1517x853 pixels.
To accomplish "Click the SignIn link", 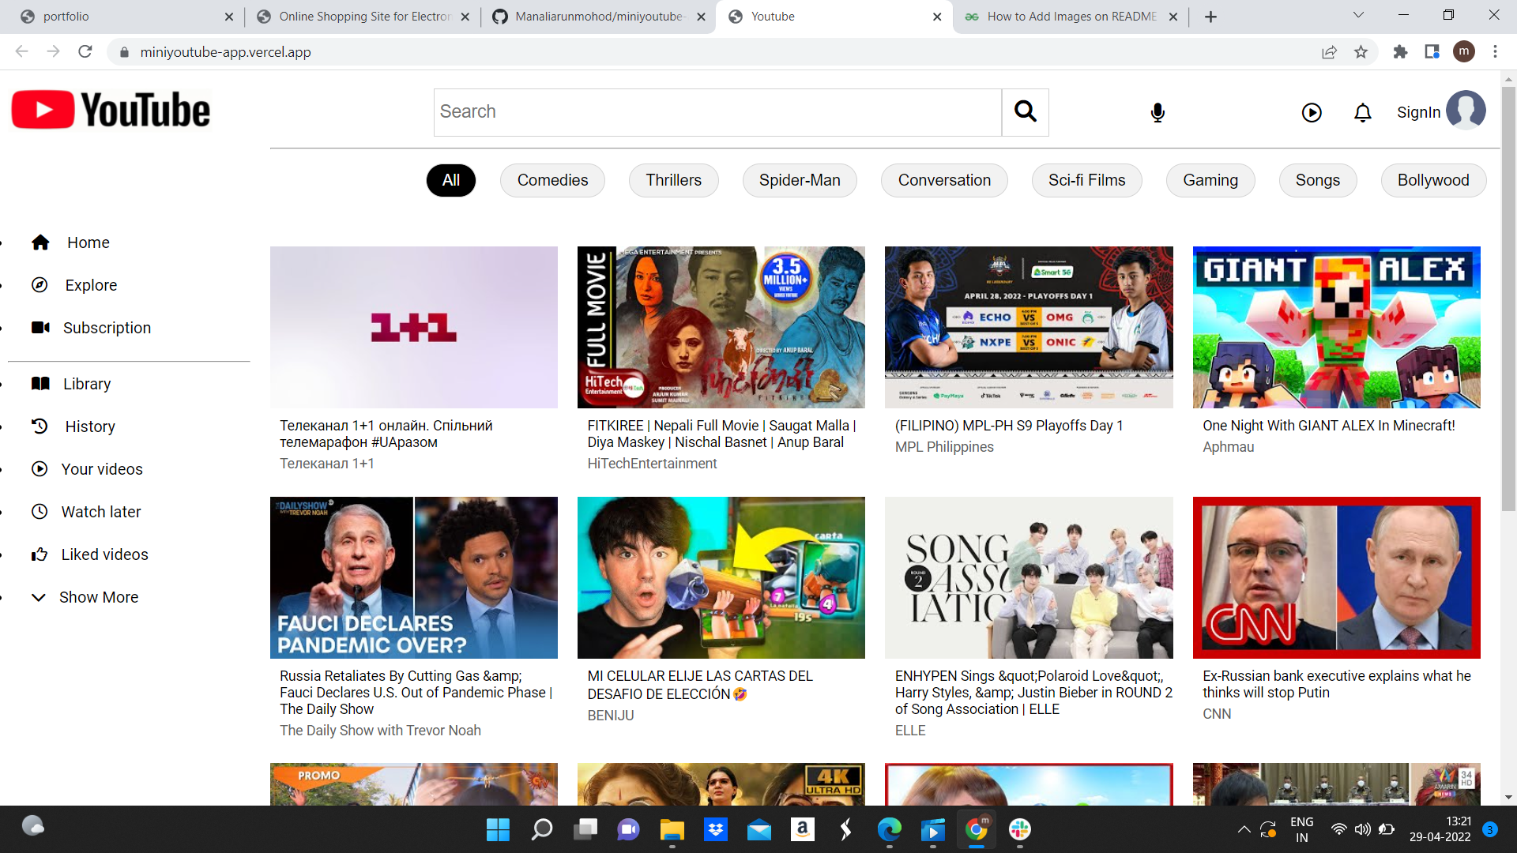I will click(1418, 112).
